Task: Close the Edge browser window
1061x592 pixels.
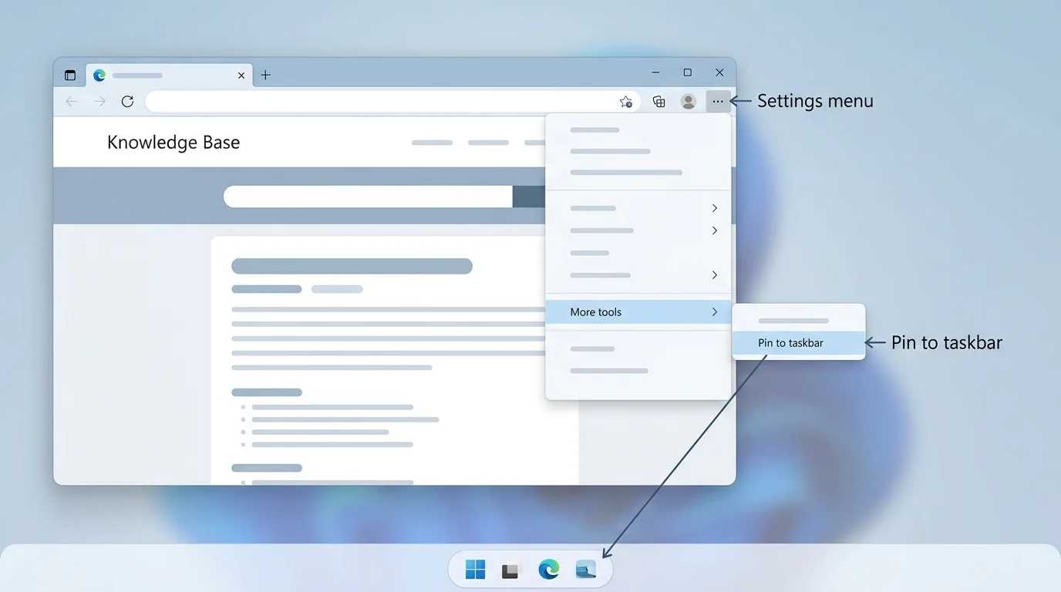Action: (719, 72)
